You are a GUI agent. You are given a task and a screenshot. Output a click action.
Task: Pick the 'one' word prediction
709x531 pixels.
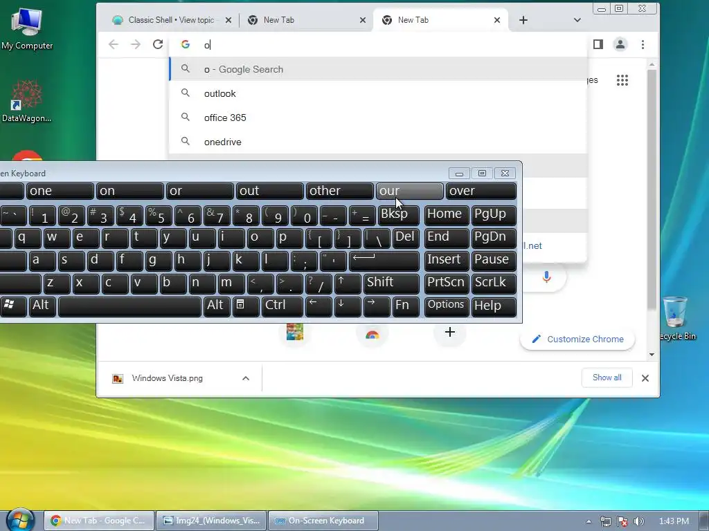60,191
